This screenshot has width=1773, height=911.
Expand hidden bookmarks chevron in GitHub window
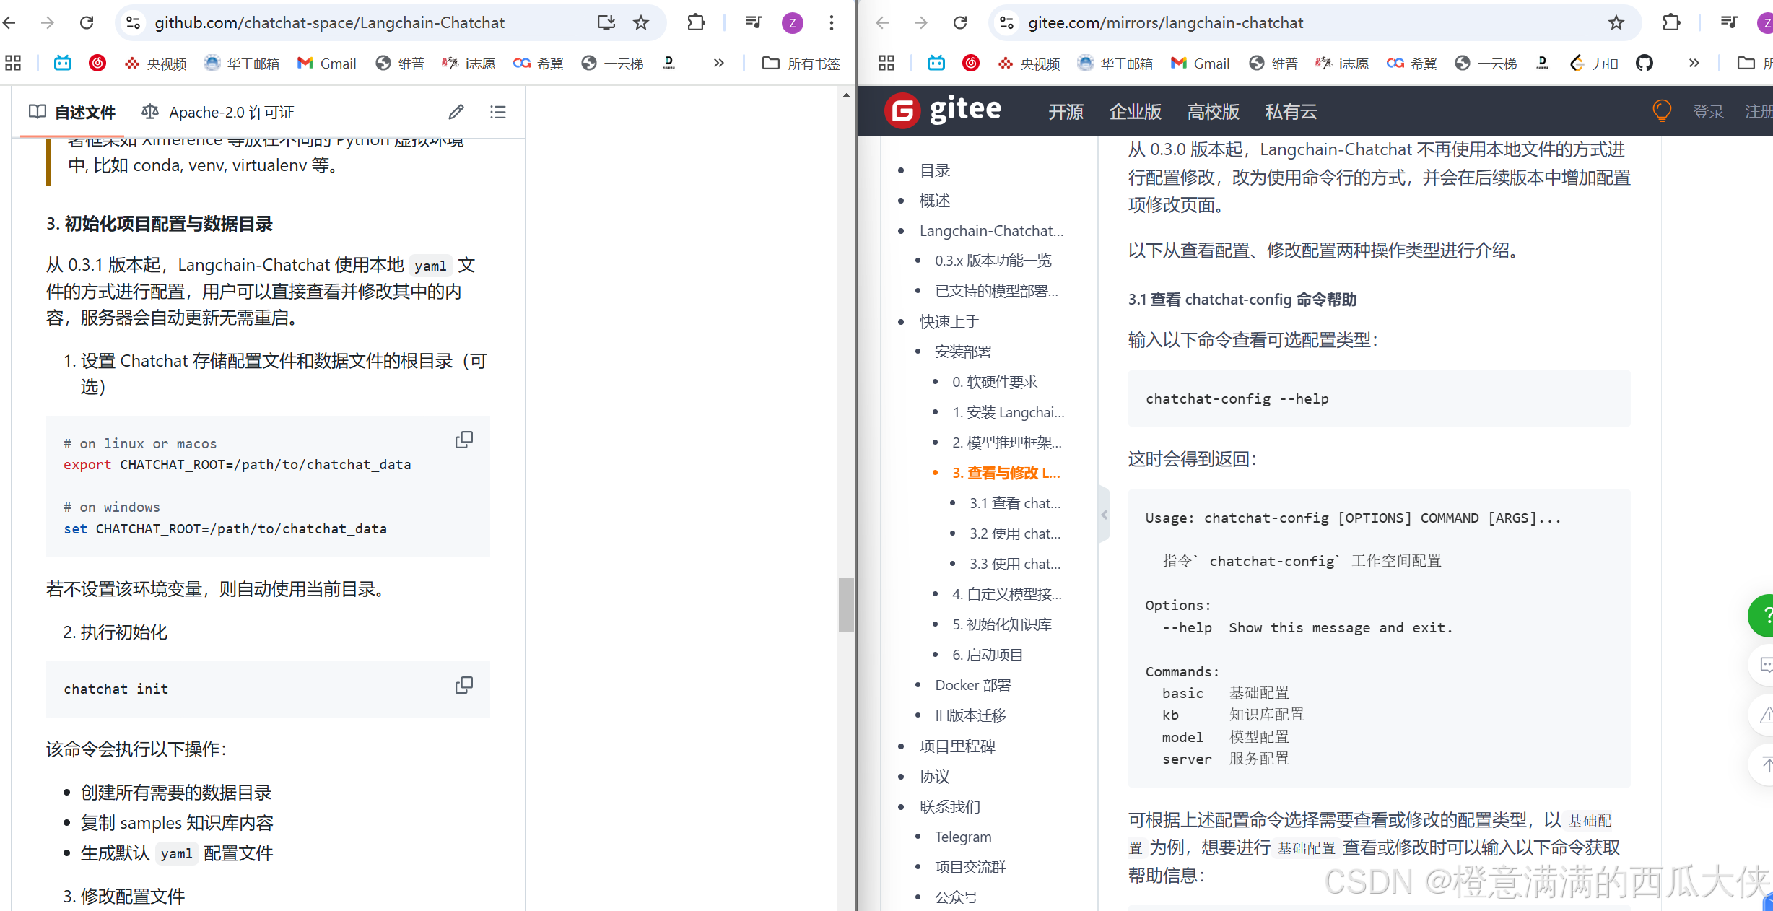pos(718,63)
